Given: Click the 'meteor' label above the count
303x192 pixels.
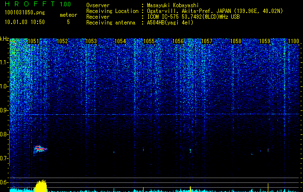Looking at the screenshot, I should 68,15.
